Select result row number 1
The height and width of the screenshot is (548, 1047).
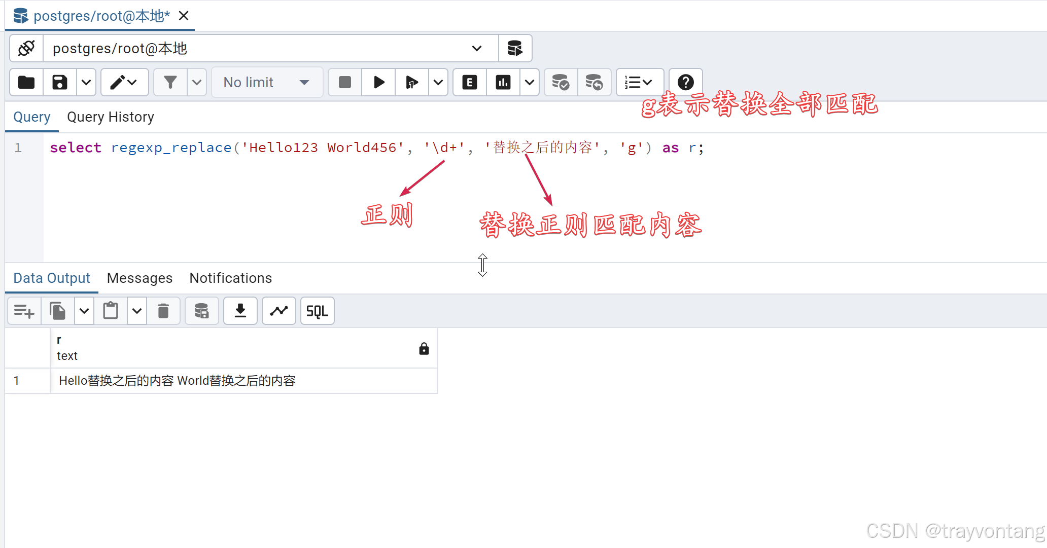(27, 381)
